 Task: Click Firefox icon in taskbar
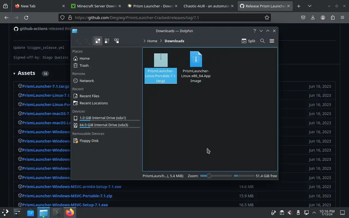tap(70, 212)
